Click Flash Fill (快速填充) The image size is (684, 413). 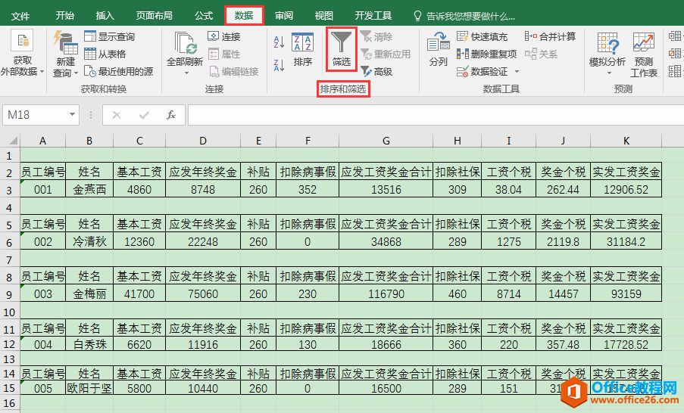(482, 37)
